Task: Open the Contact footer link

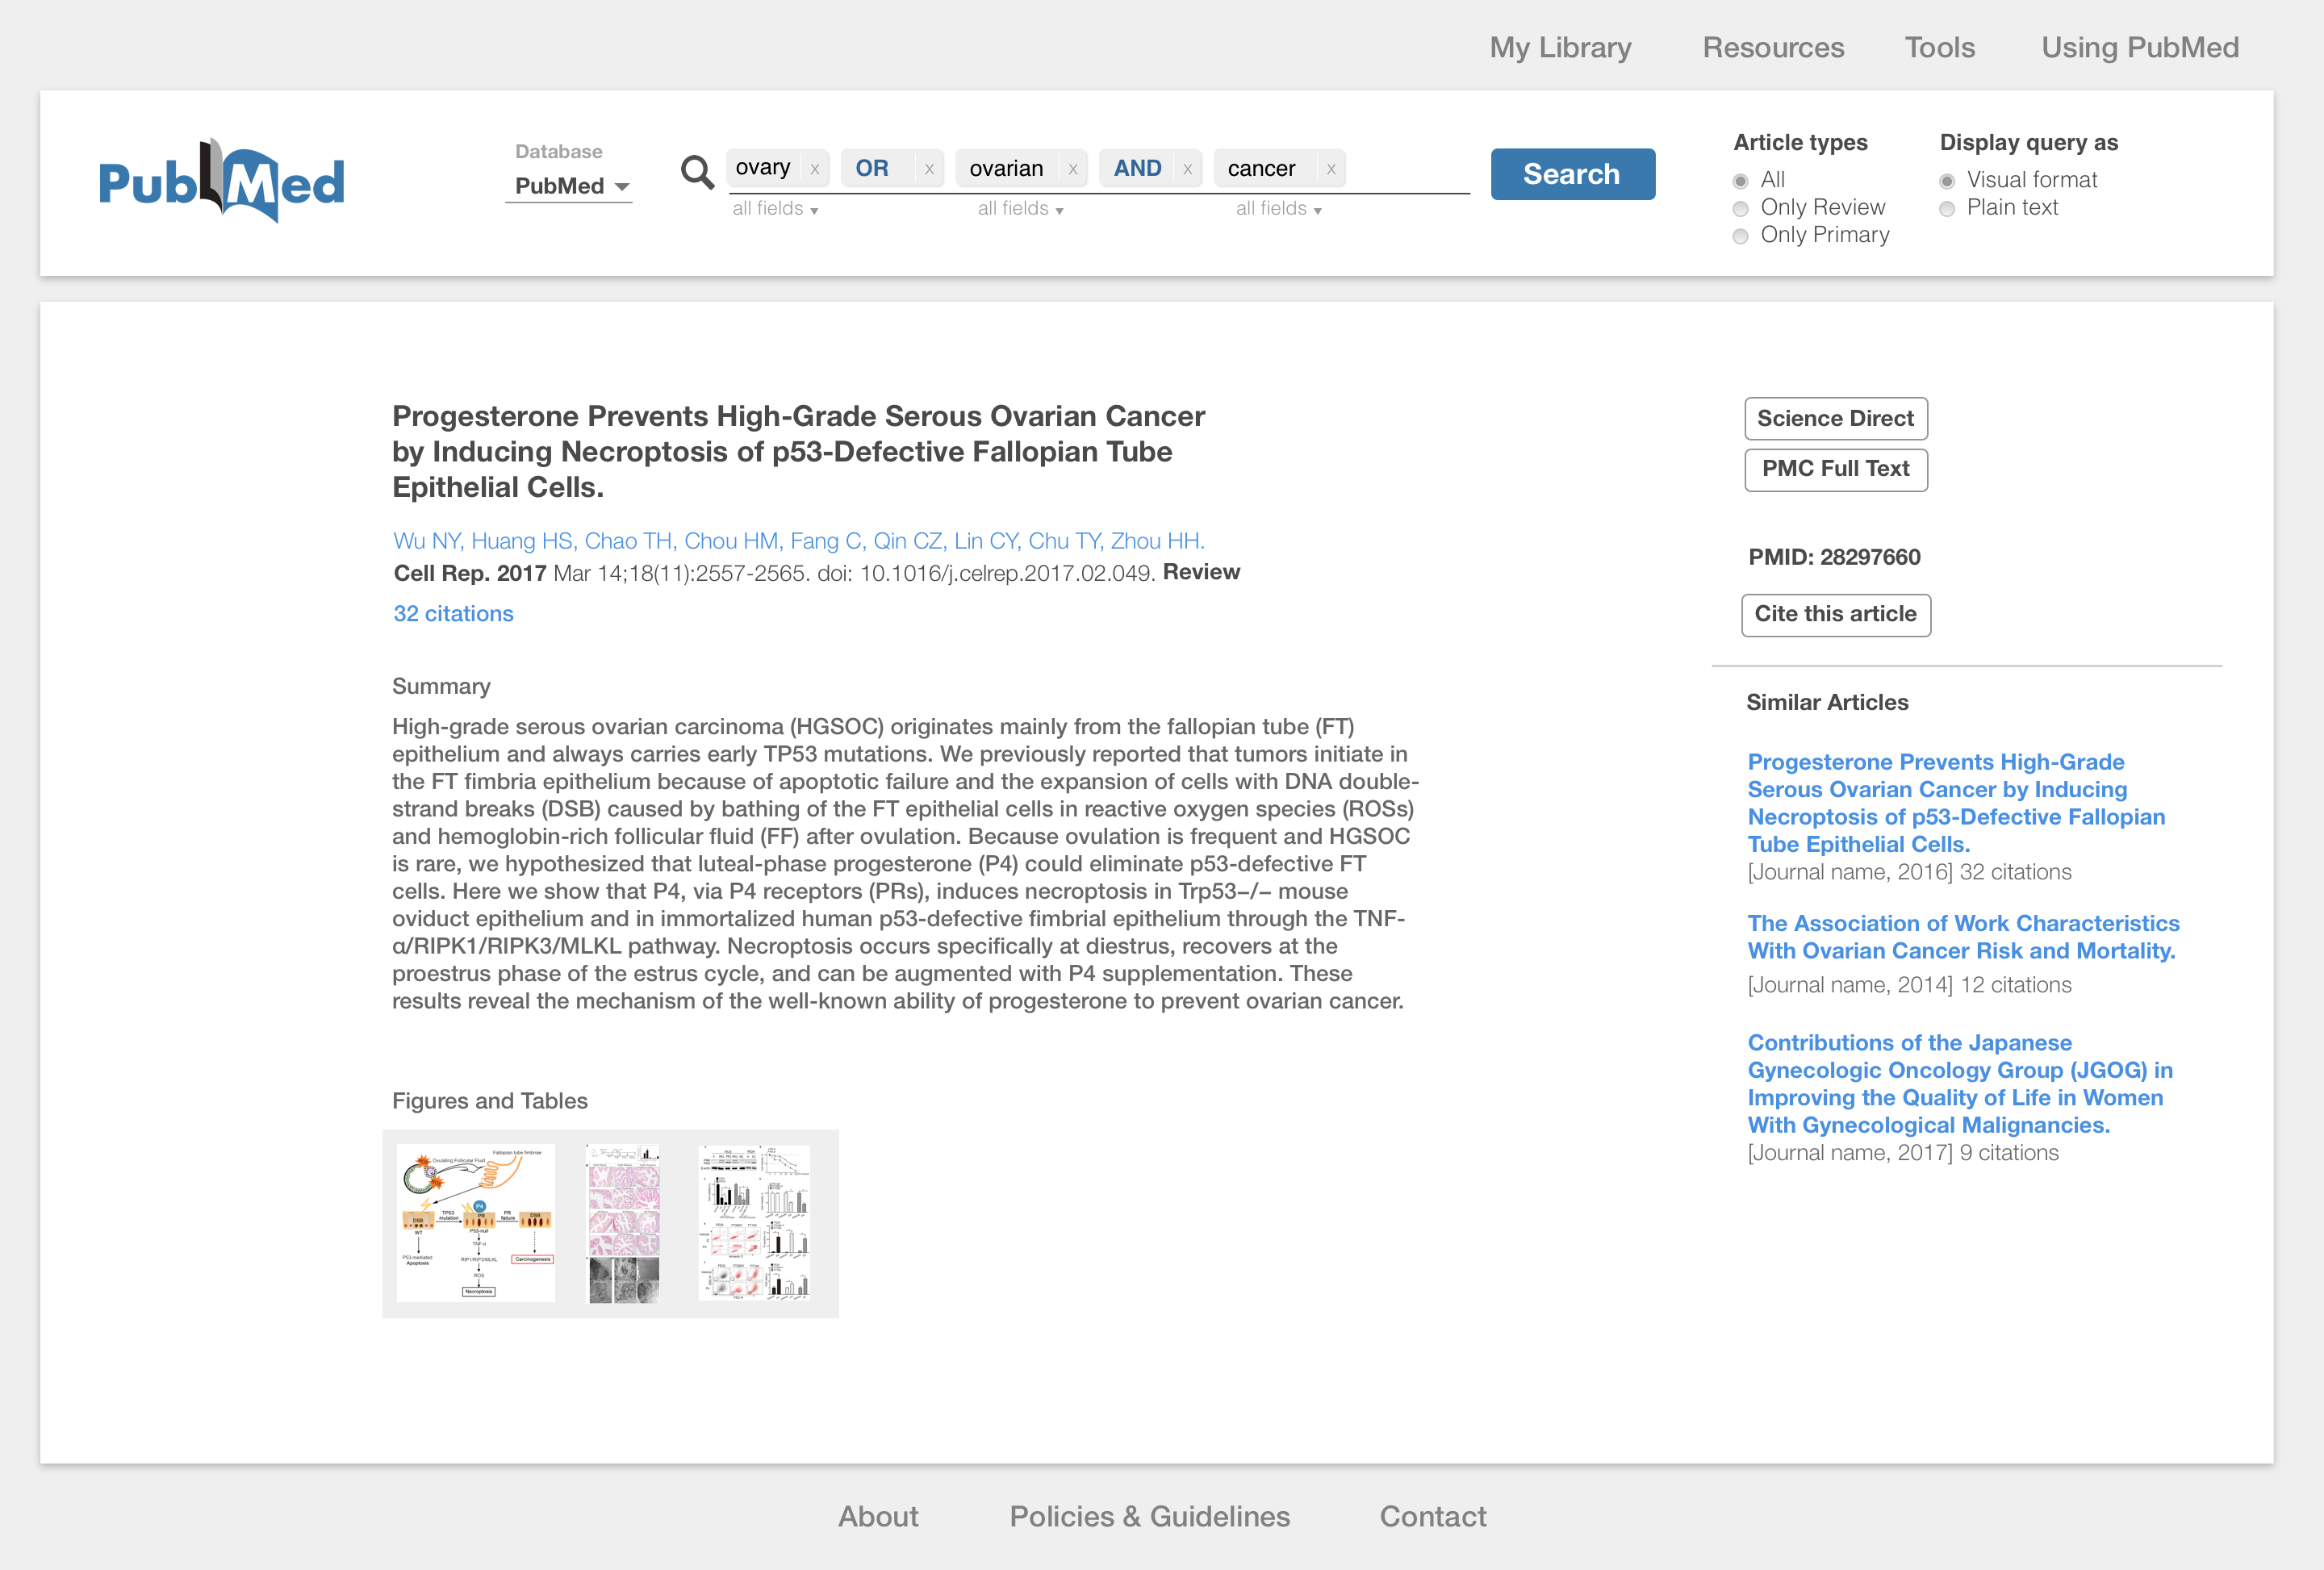Action: [1433, 1516]
